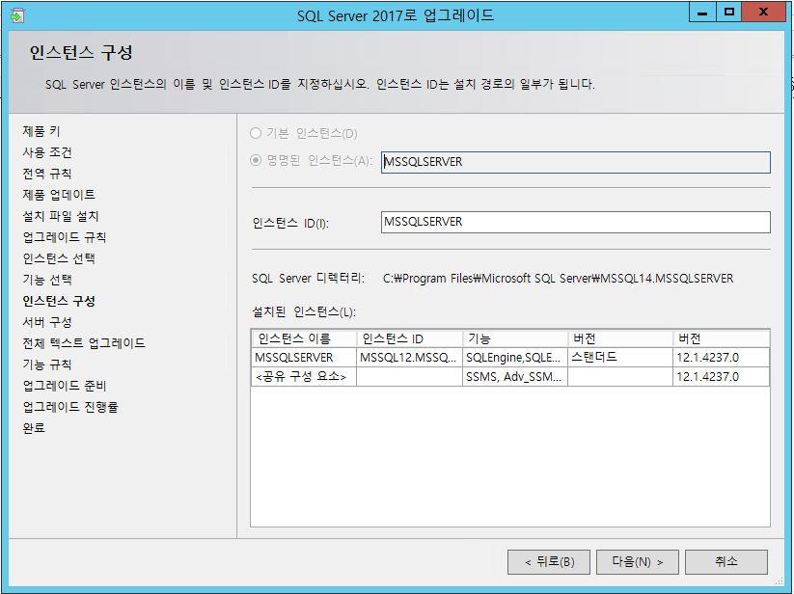Select the MSSQLSERVER instance name cell
This screenshot has height=594, width=794.
304,357
